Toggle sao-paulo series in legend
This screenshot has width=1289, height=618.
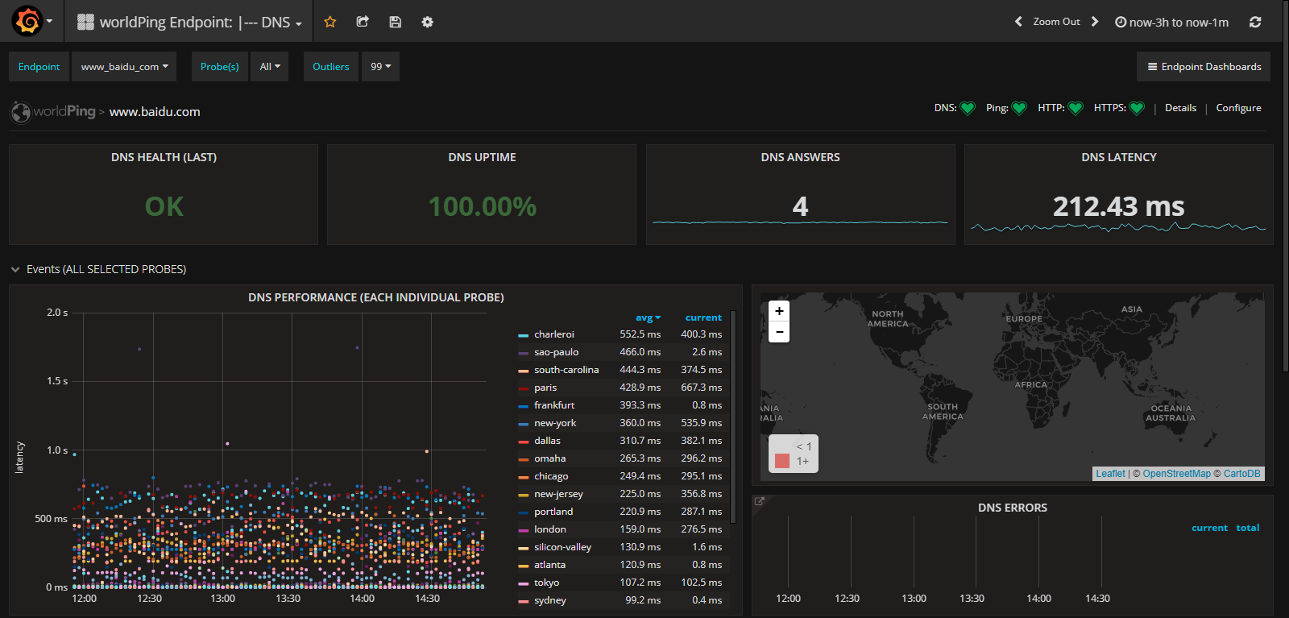556,352
